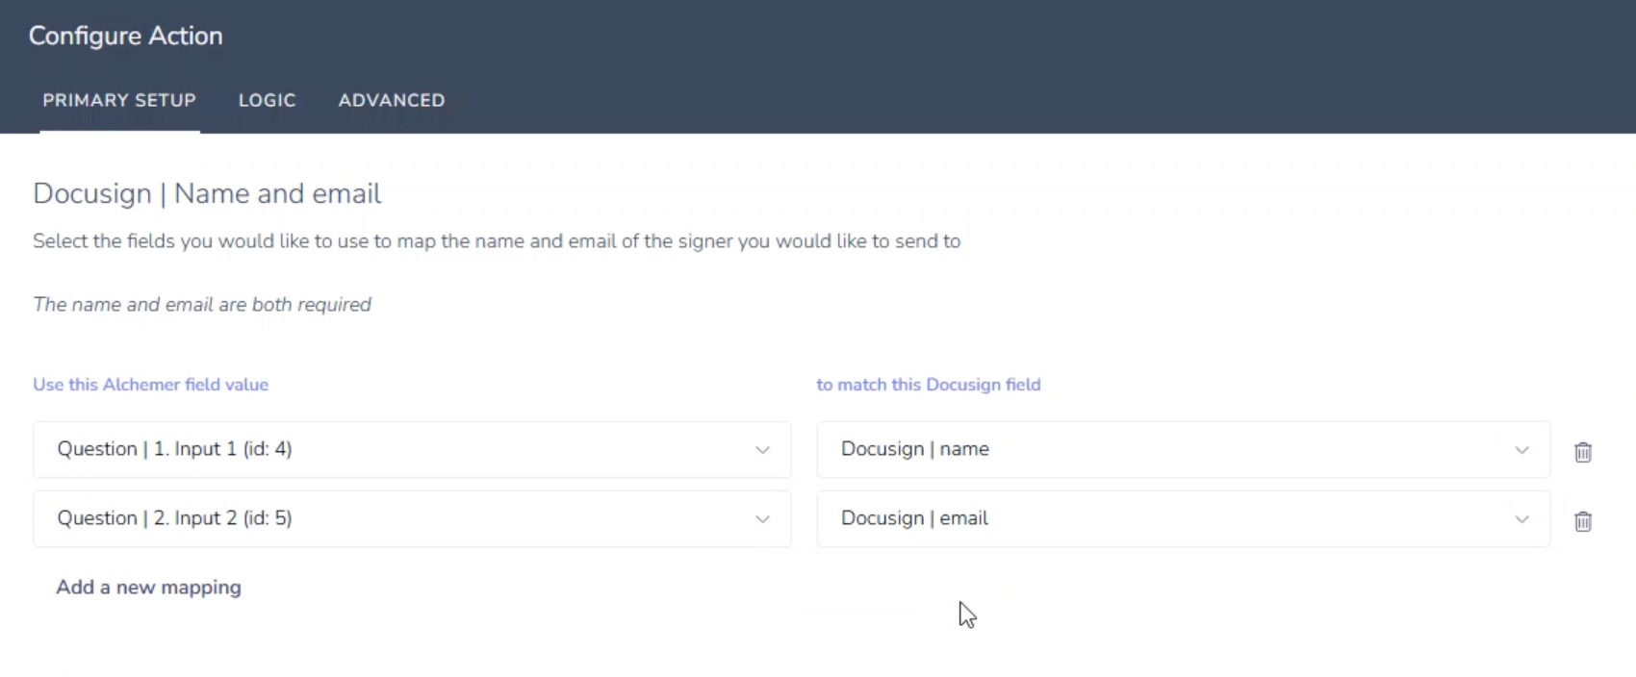Open the Question 1. Input 1 dropdown

click(x=412, y=449)
